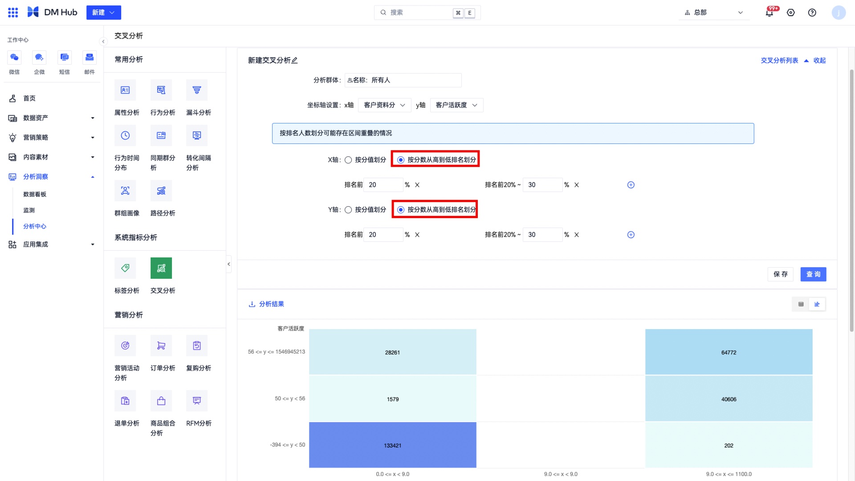Open the 邮件 email icon
Screen dimensions: 855x481
[x=90, y=57]
